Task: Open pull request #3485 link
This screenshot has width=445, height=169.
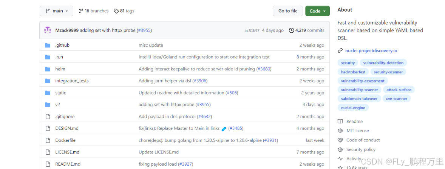Action: click(x=236, y=128)
